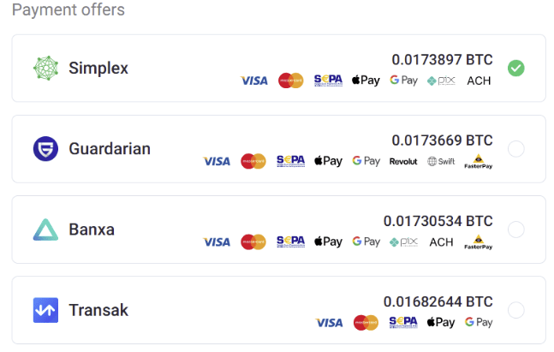The image size is (554, 352).
Task: Click the Google Pay icon in Simplex row
Action: tap(403, 81)
